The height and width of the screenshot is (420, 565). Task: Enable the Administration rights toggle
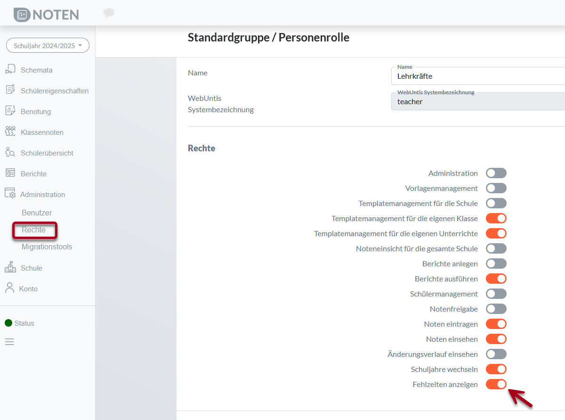[496, 173]
